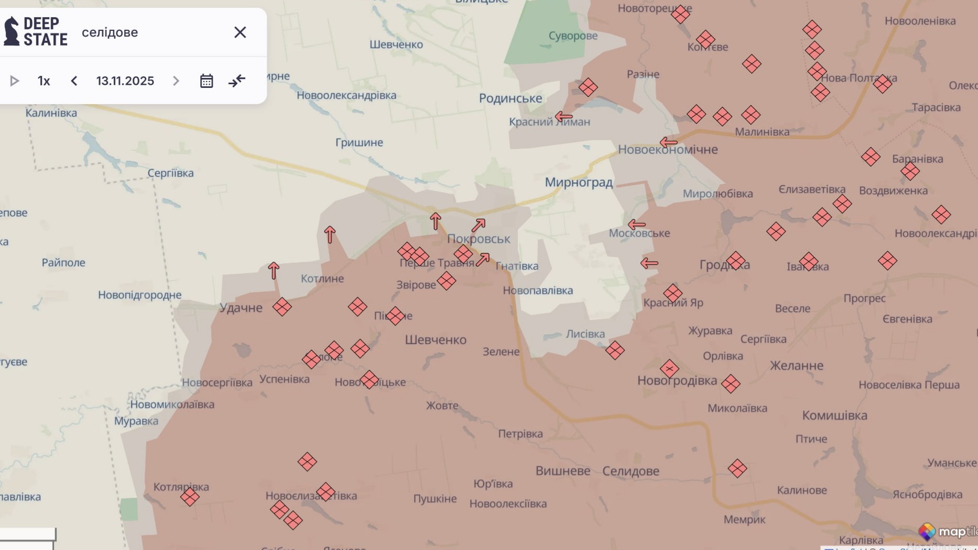Clear the search with the X button

coord(240,32)
